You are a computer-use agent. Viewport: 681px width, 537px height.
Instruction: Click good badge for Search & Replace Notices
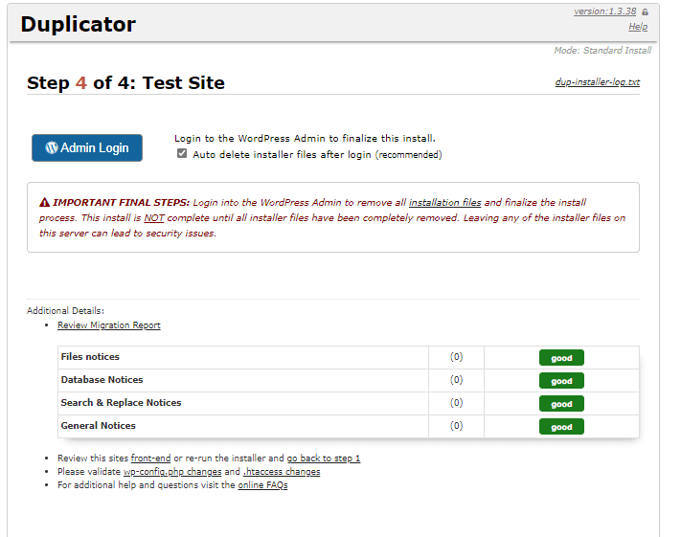(561, 404)
